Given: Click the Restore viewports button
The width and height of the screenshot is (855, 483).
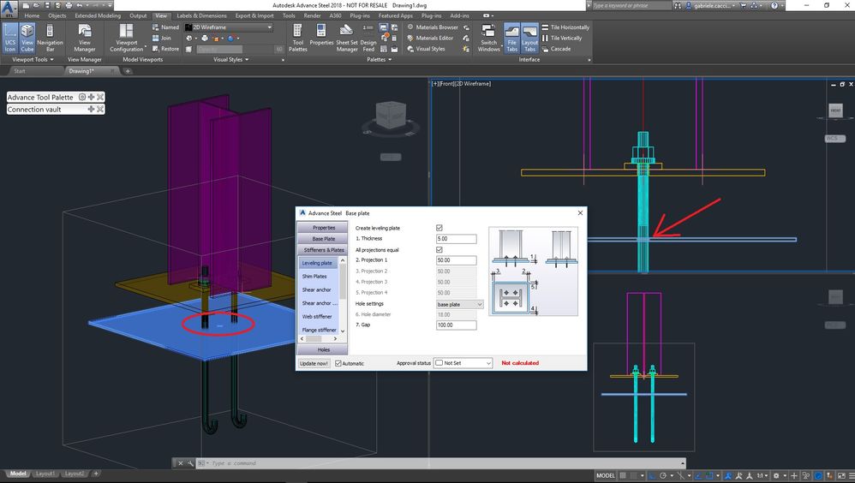Looking at the screenshot, I should [165, 49].
